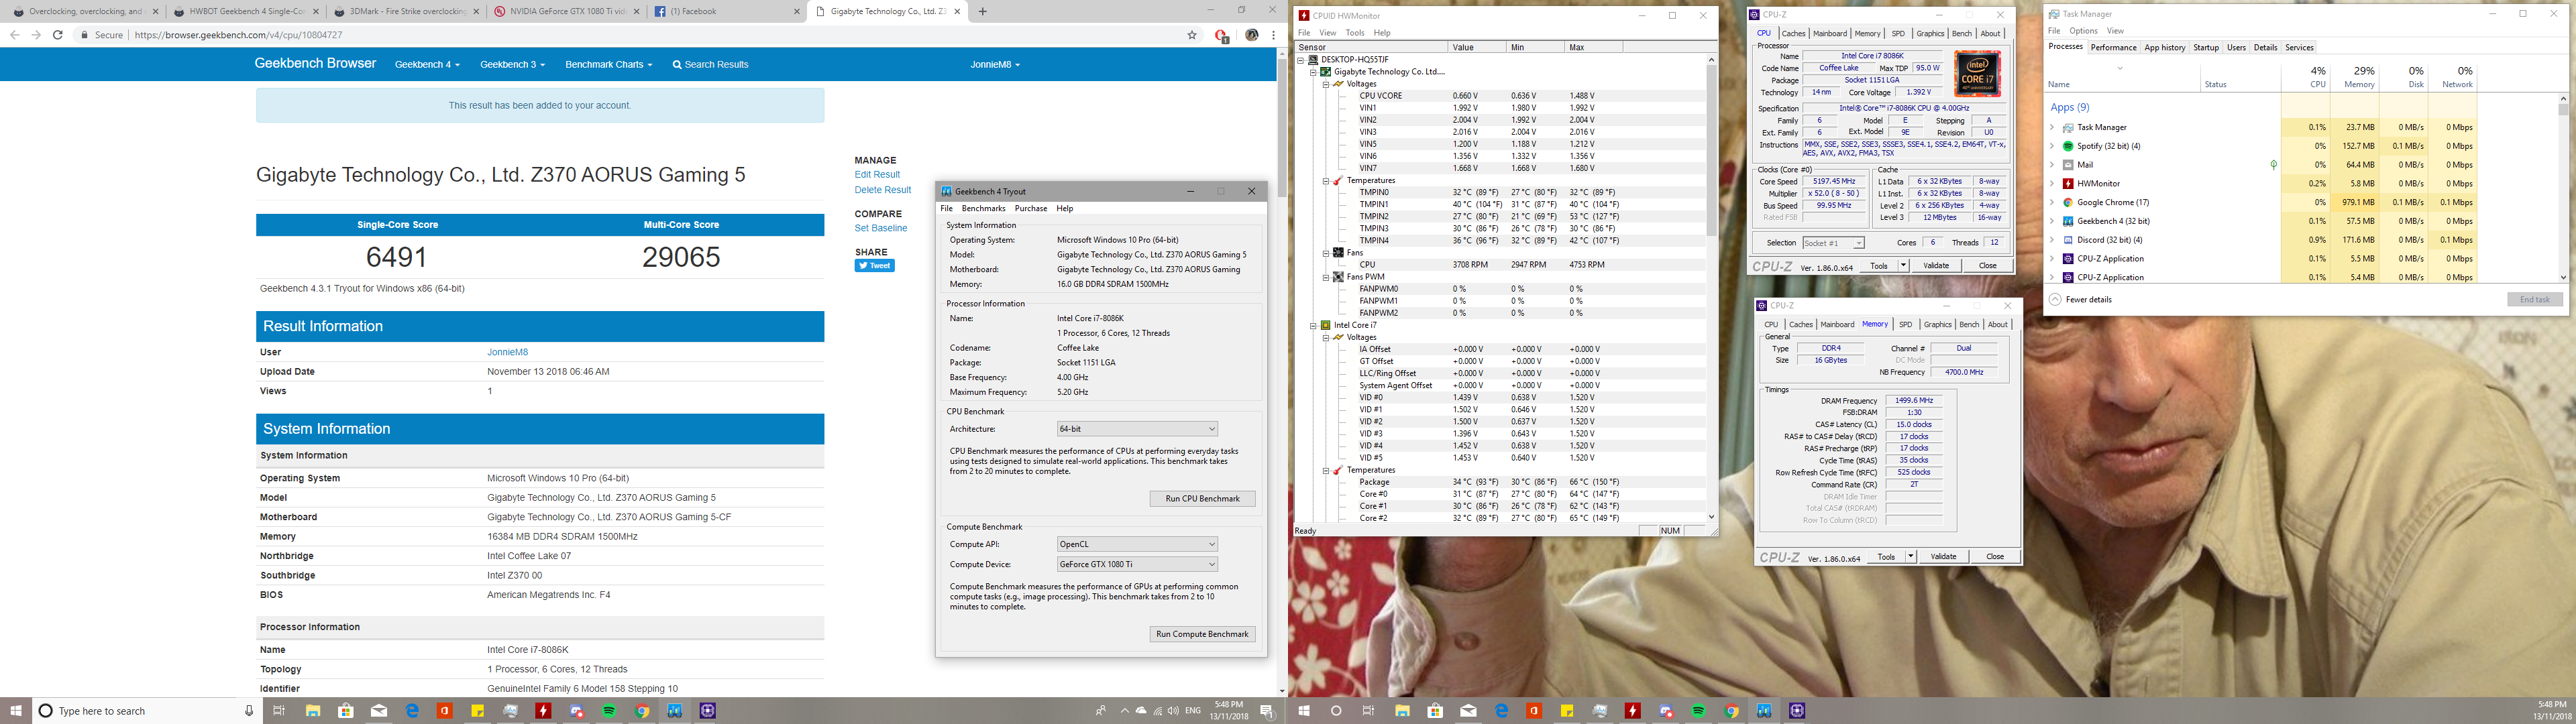The width and height of the screenshot is (2576, 724).
Task: Click the secure padlock in the address bar
Action: click(84, 35)
